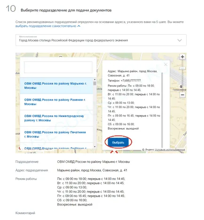The height and width of the screenshot is (220, 204).
Task: Zoom in the map with plus button
Action: tap(182, 57)
